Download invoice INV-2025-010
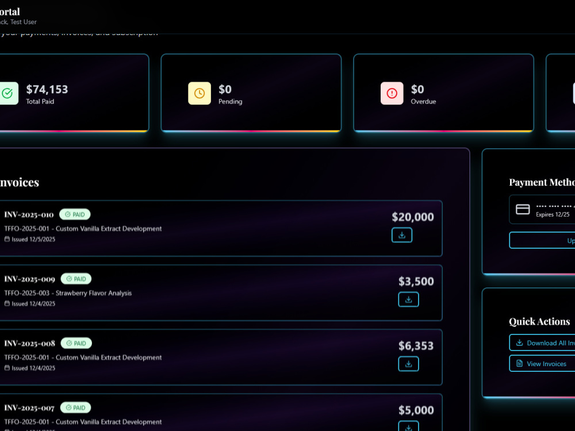This screenshot has height=431, width=575. tap(402, 235)
